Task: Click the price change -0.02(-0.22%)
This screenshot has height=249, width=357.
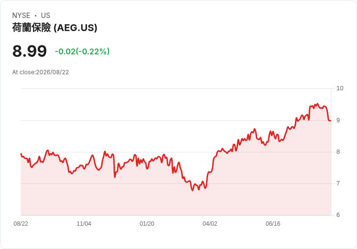Action: coord(82,51)
